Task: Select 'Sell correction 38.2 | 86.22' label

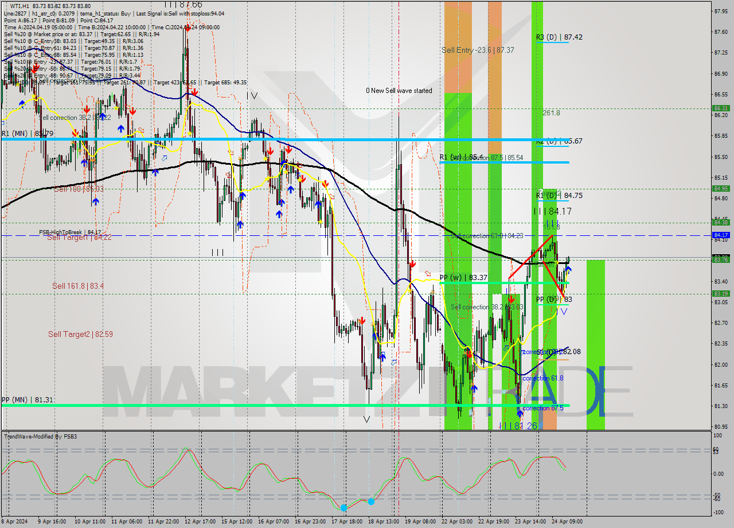Action: pyautogui.click(x=75, y=118)
